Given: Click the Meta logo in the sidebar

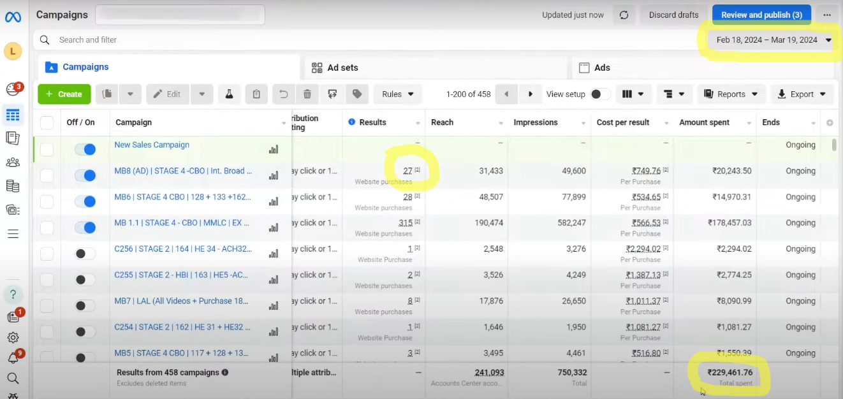Looking at the screenshot, I should [x=13, y=17].
